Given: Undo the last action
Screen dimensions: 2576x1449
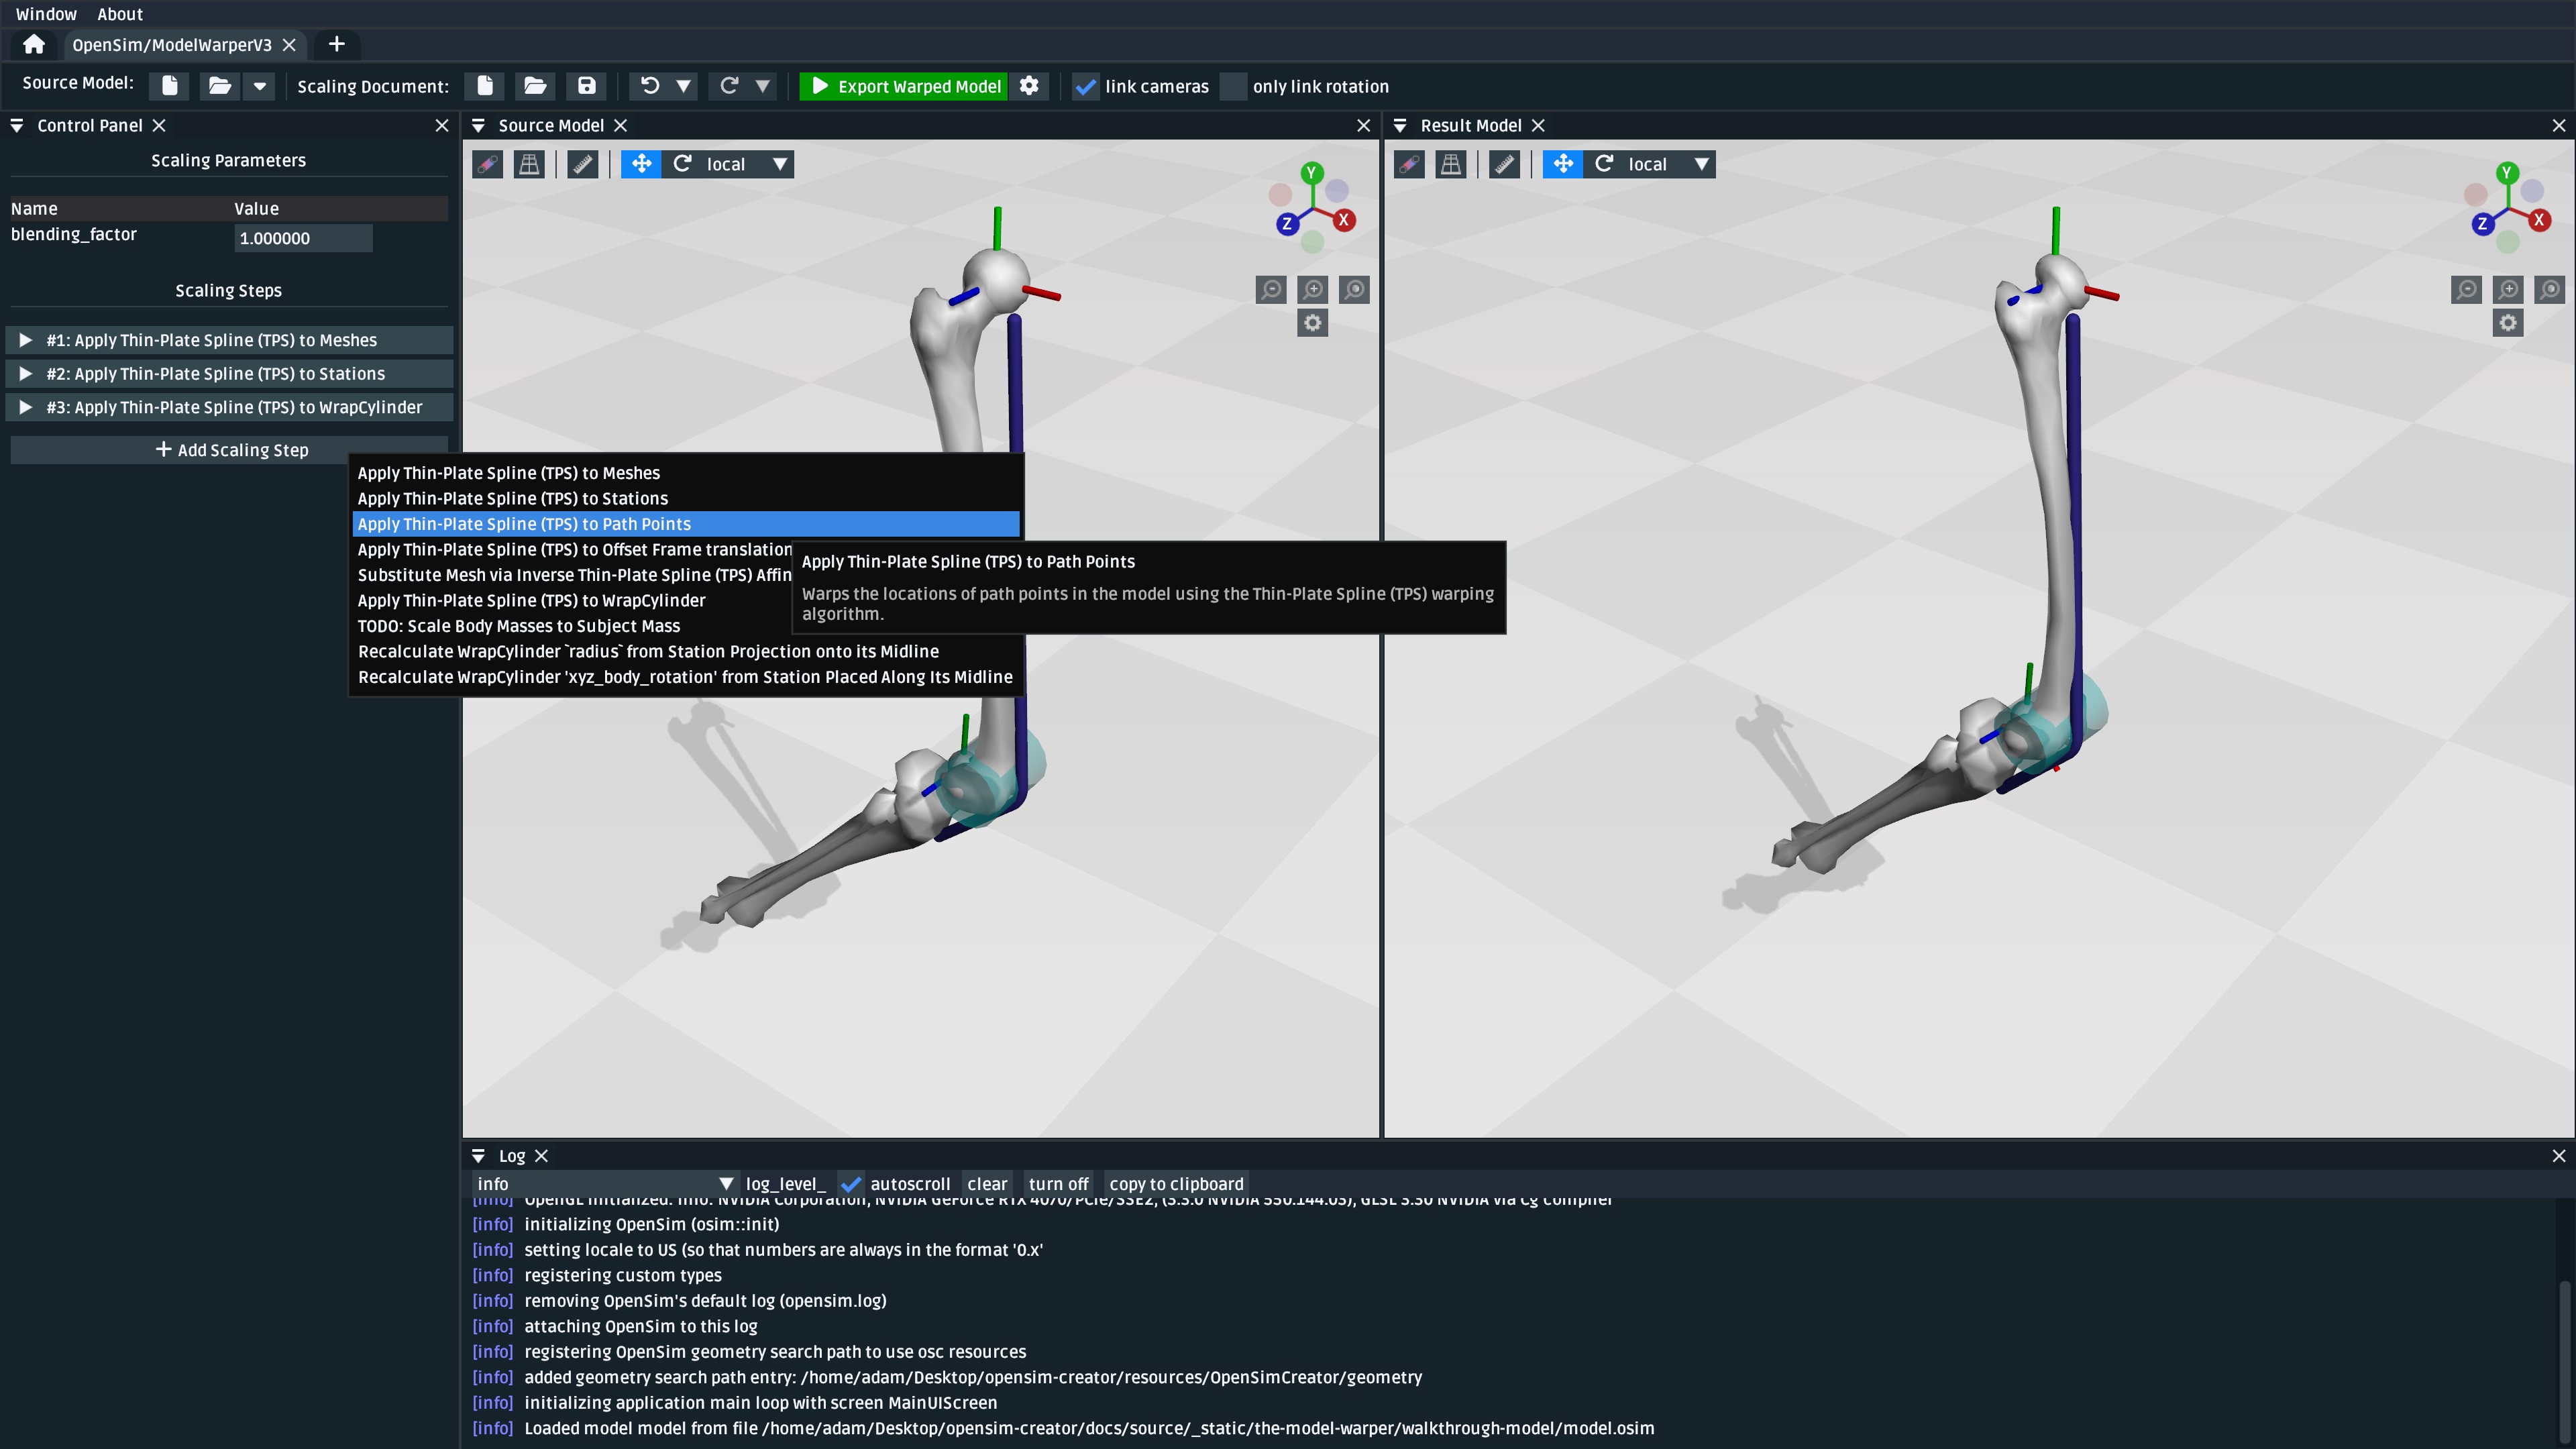Looking at the screenshot, I should point(650,86).
